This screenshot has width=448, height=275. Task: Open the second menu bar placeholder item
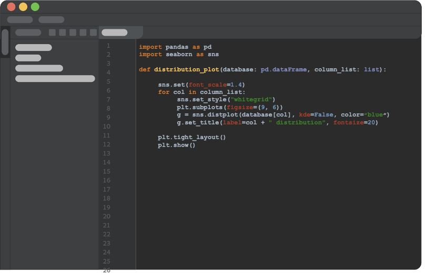click(x=52, y=20)
